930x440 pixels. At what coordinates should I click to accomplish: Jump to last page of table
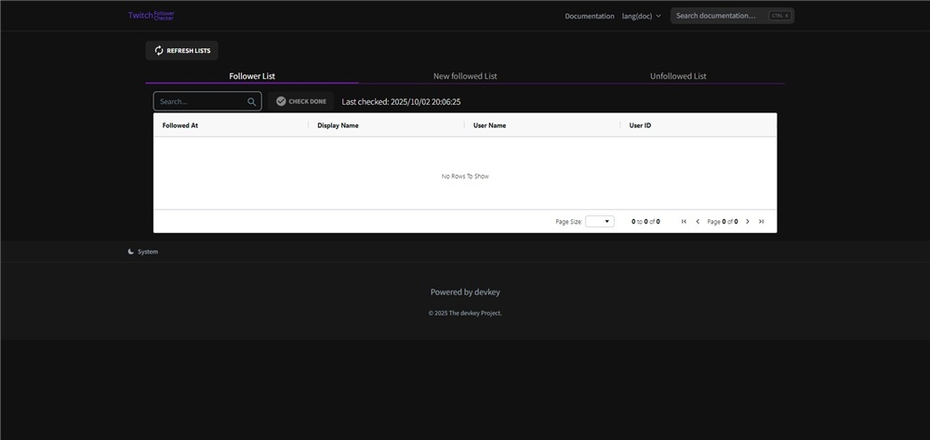click(762, 222)
